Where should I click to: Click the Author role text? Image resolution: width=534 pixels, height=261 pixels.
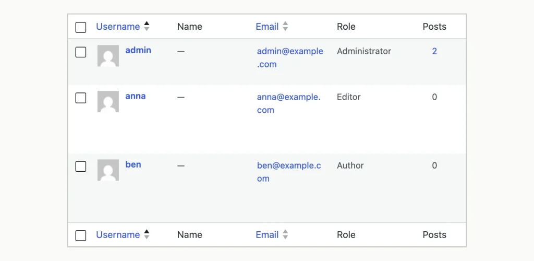point(350,165)
